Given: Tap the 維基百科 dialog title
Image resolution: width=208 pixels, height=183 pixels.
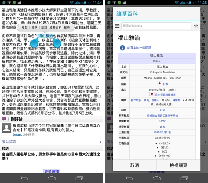Looking at the screenshot, I should (x=127, y=14).
